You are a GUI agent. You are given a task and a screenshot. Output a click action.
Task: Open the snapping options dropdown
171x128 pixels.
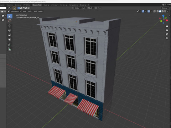pyautogui.click(x=92, y=8)
